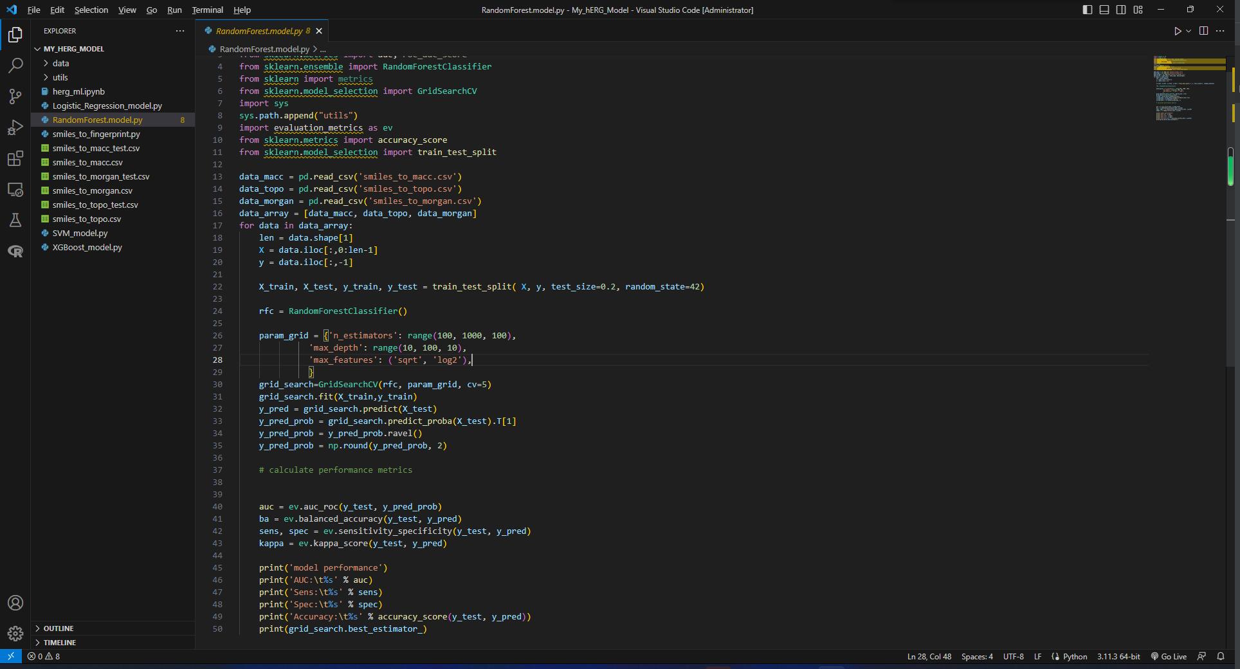Image resolution: width=1240 pixels, height=669 pixels.
Task: Open the Go menu
Action: 152,10
